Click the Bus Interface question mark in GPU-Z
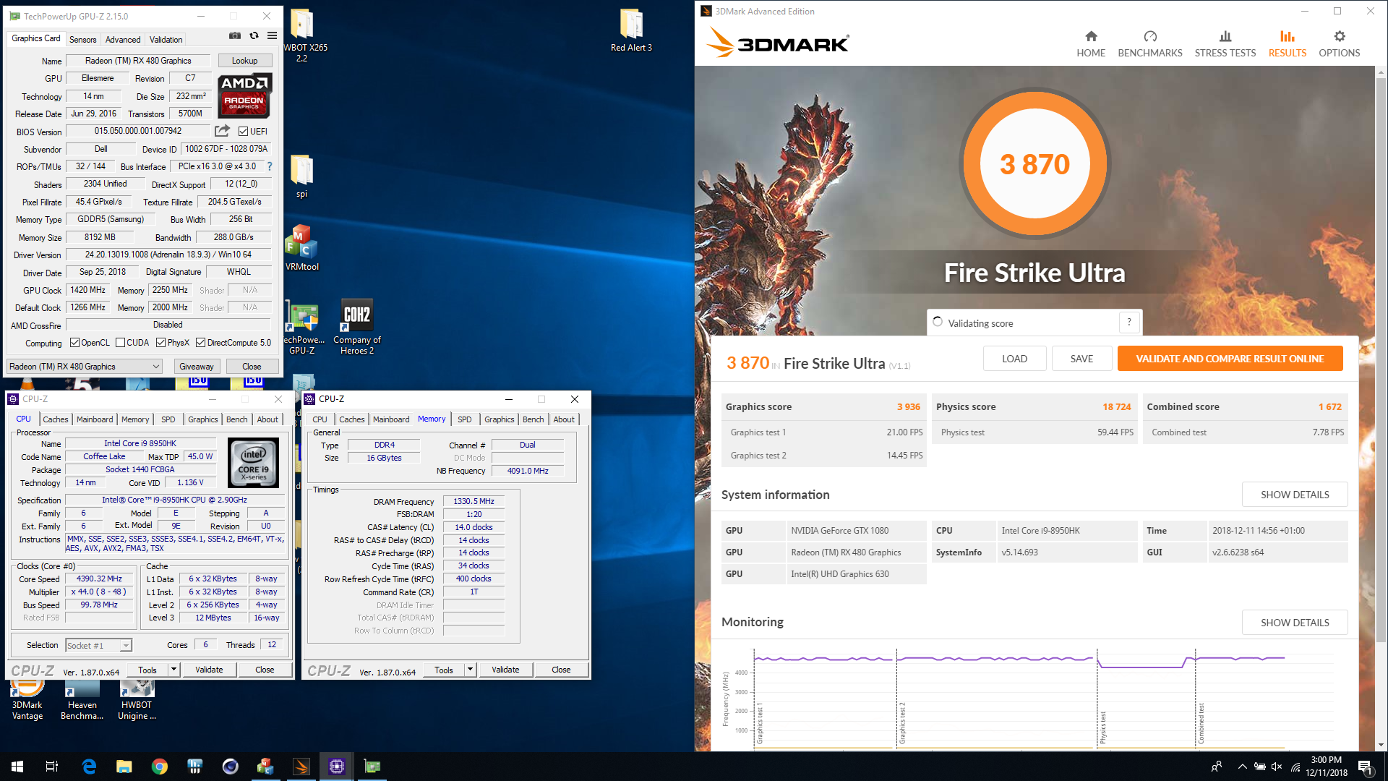The image size is (1388, 781). point(270,166)
